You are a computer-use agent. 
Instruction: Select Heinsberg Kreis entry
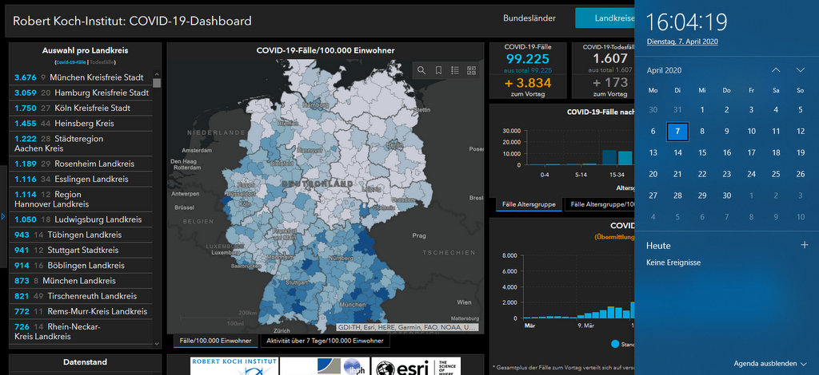(81, 124)
